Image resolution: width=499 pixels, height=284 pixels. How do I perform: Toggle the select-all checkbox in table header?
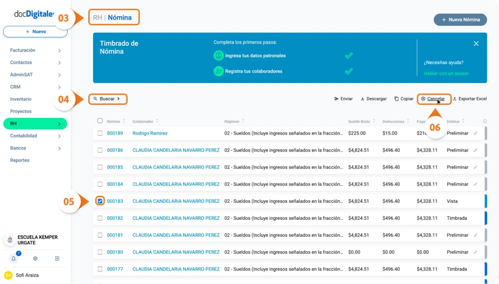[x=100, y=121]
